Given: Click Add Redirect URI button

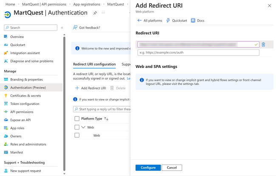Looking at the screenshot, I should click(90, 88).
